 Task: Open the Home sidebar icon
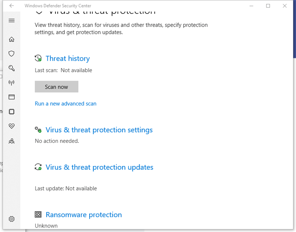point(11,39)
